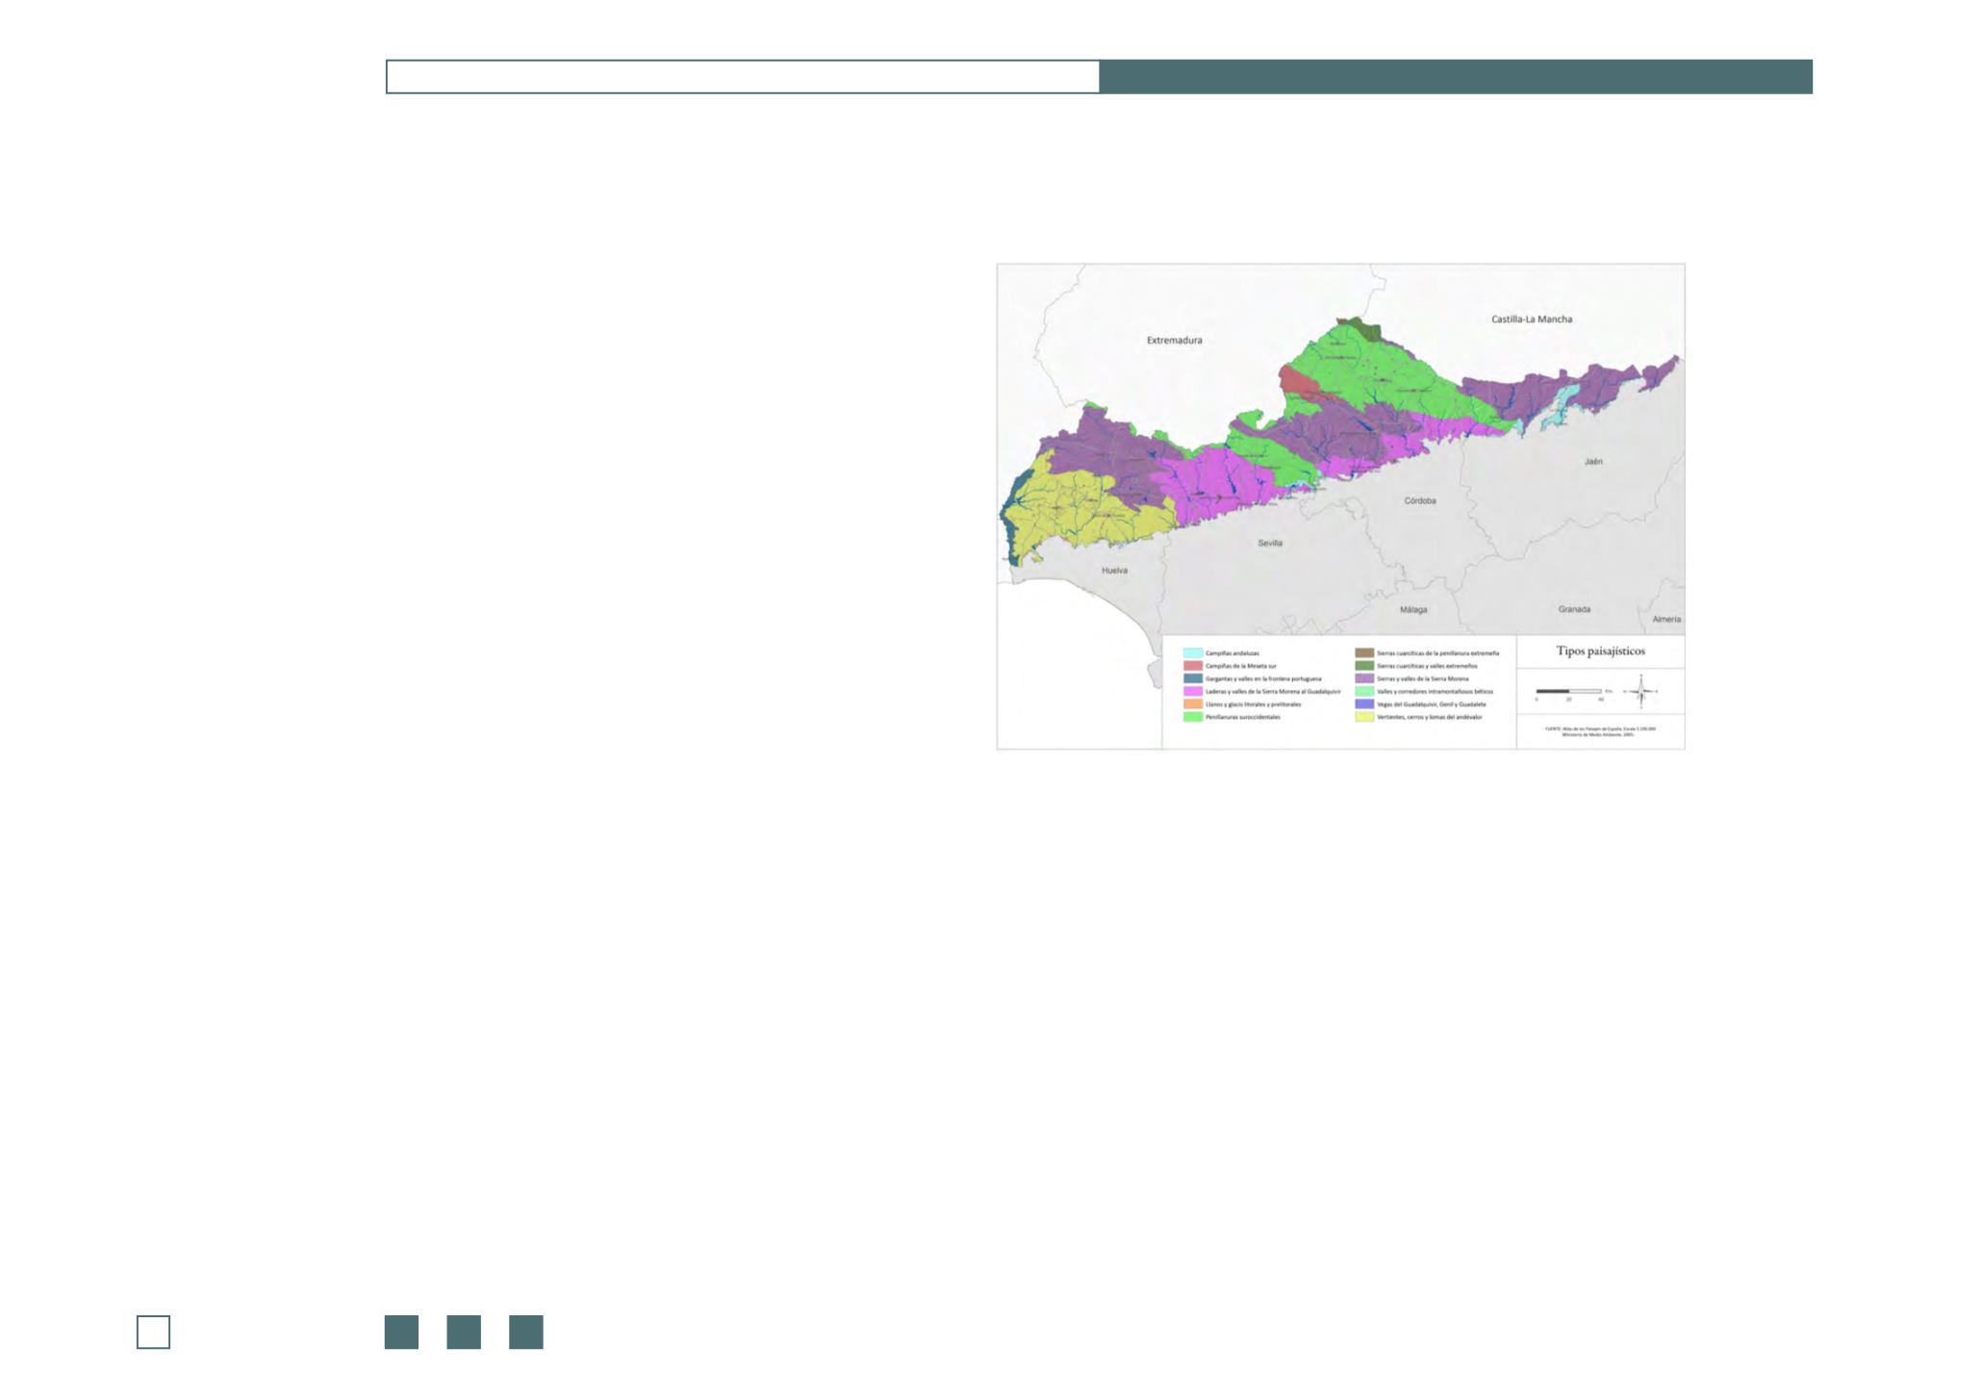Click the 'Extremadura' label on the map
The image size is (1982, 1399).
click(1174, 341)
